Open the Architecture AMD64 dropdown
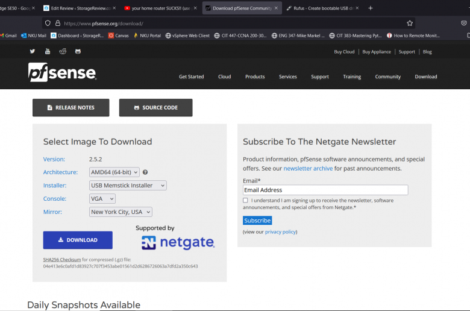470x311 pixels. tap(114, 172)
